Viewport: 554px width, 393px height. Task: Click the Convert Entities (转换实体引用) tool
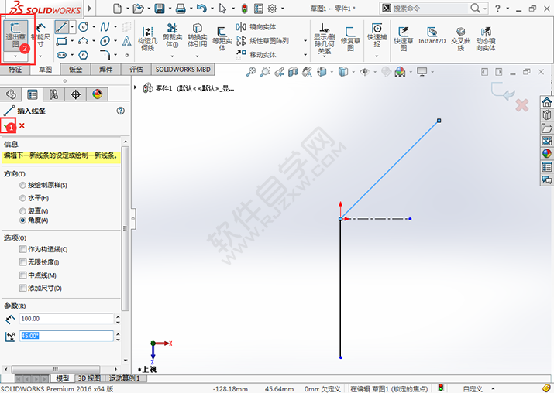tap(197, 36)
